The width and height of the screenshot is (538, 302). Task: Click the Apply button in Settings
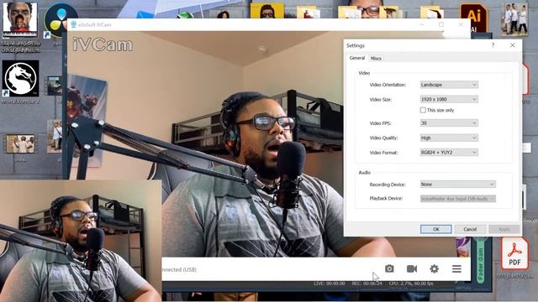coord(504,229)
